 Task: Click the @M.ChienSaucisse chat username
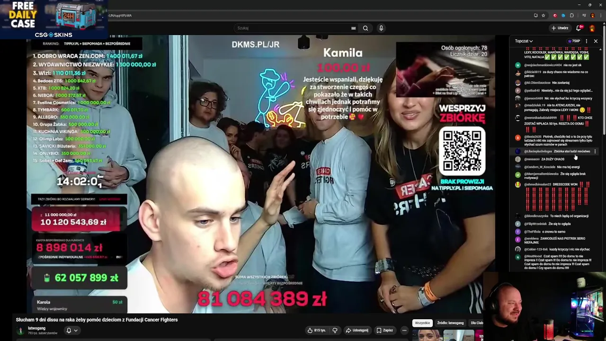[x=537, y=83]
